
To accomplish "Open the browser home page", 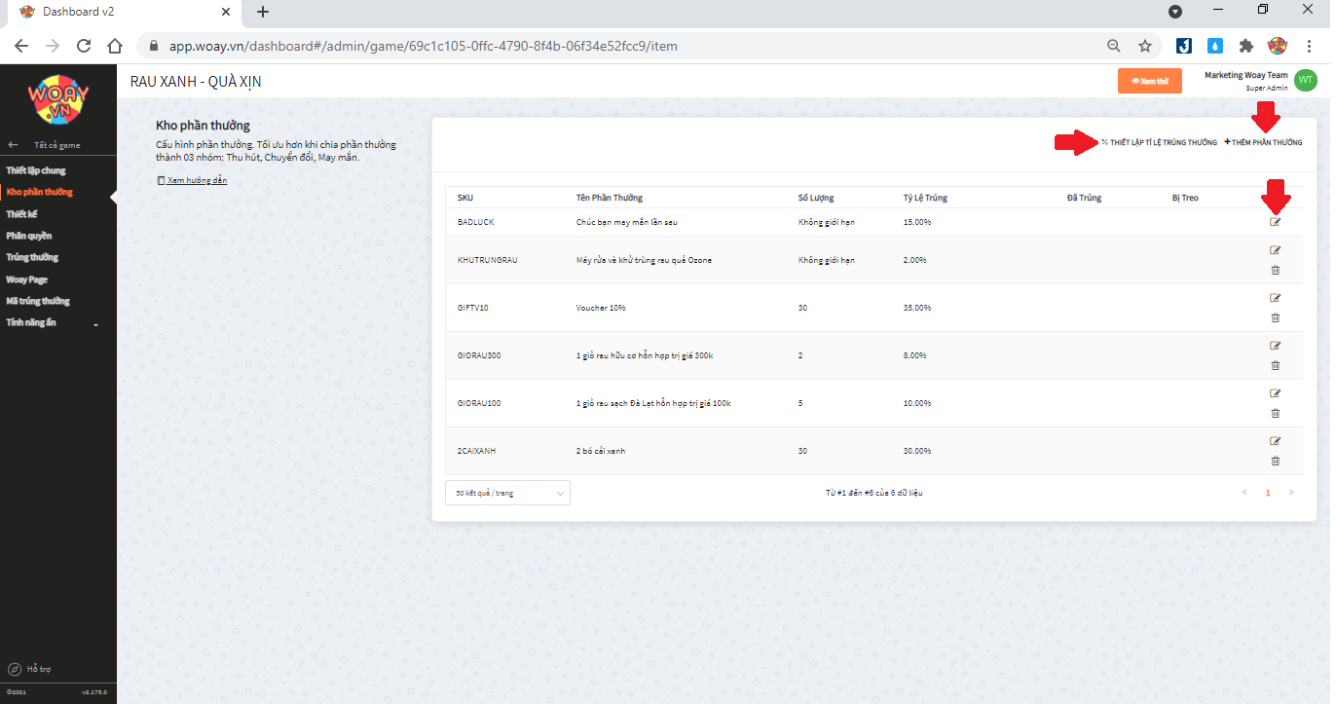I will click(x=115, y=46).
